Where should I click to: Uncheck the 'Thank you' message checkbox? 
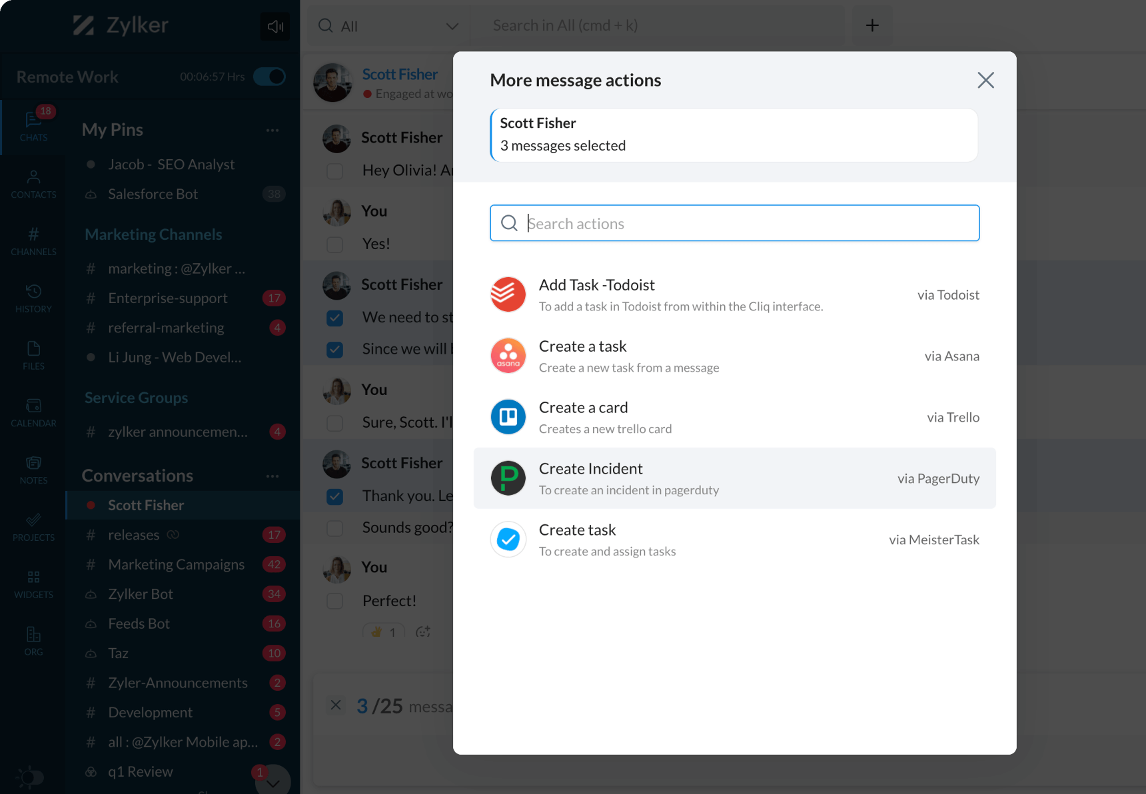(x=335, y=496)
